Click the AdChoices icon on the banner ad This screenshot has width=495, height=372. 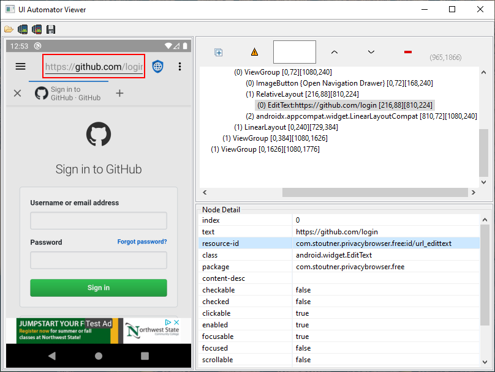point(168,322)
